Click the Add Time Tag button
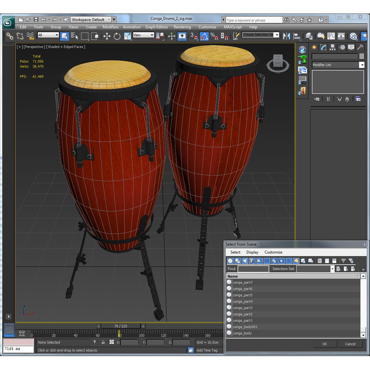370x370 pixels. click(x=207, y=350)
